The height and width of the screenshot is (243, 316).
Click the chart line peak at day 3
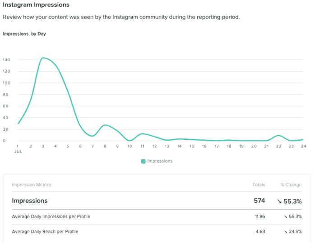[x=43, y=58]
